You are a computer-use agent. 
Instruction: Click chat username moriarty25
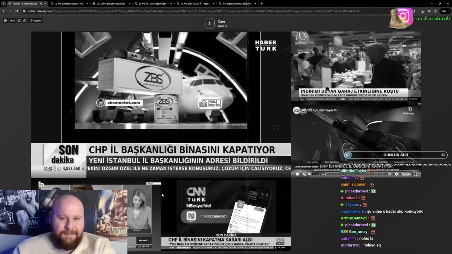(351, 245)
